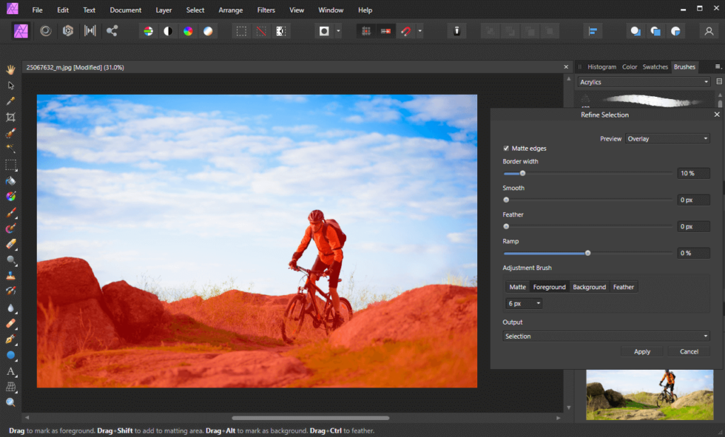Adjust the Border width slider handle
This screenshot has height=437, width=725.
point(523,173)
